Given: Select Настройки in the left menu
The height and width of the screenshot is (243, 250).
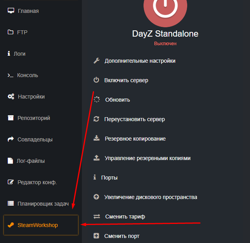Looking at the screenshot, I should click(x=31, y=97).
